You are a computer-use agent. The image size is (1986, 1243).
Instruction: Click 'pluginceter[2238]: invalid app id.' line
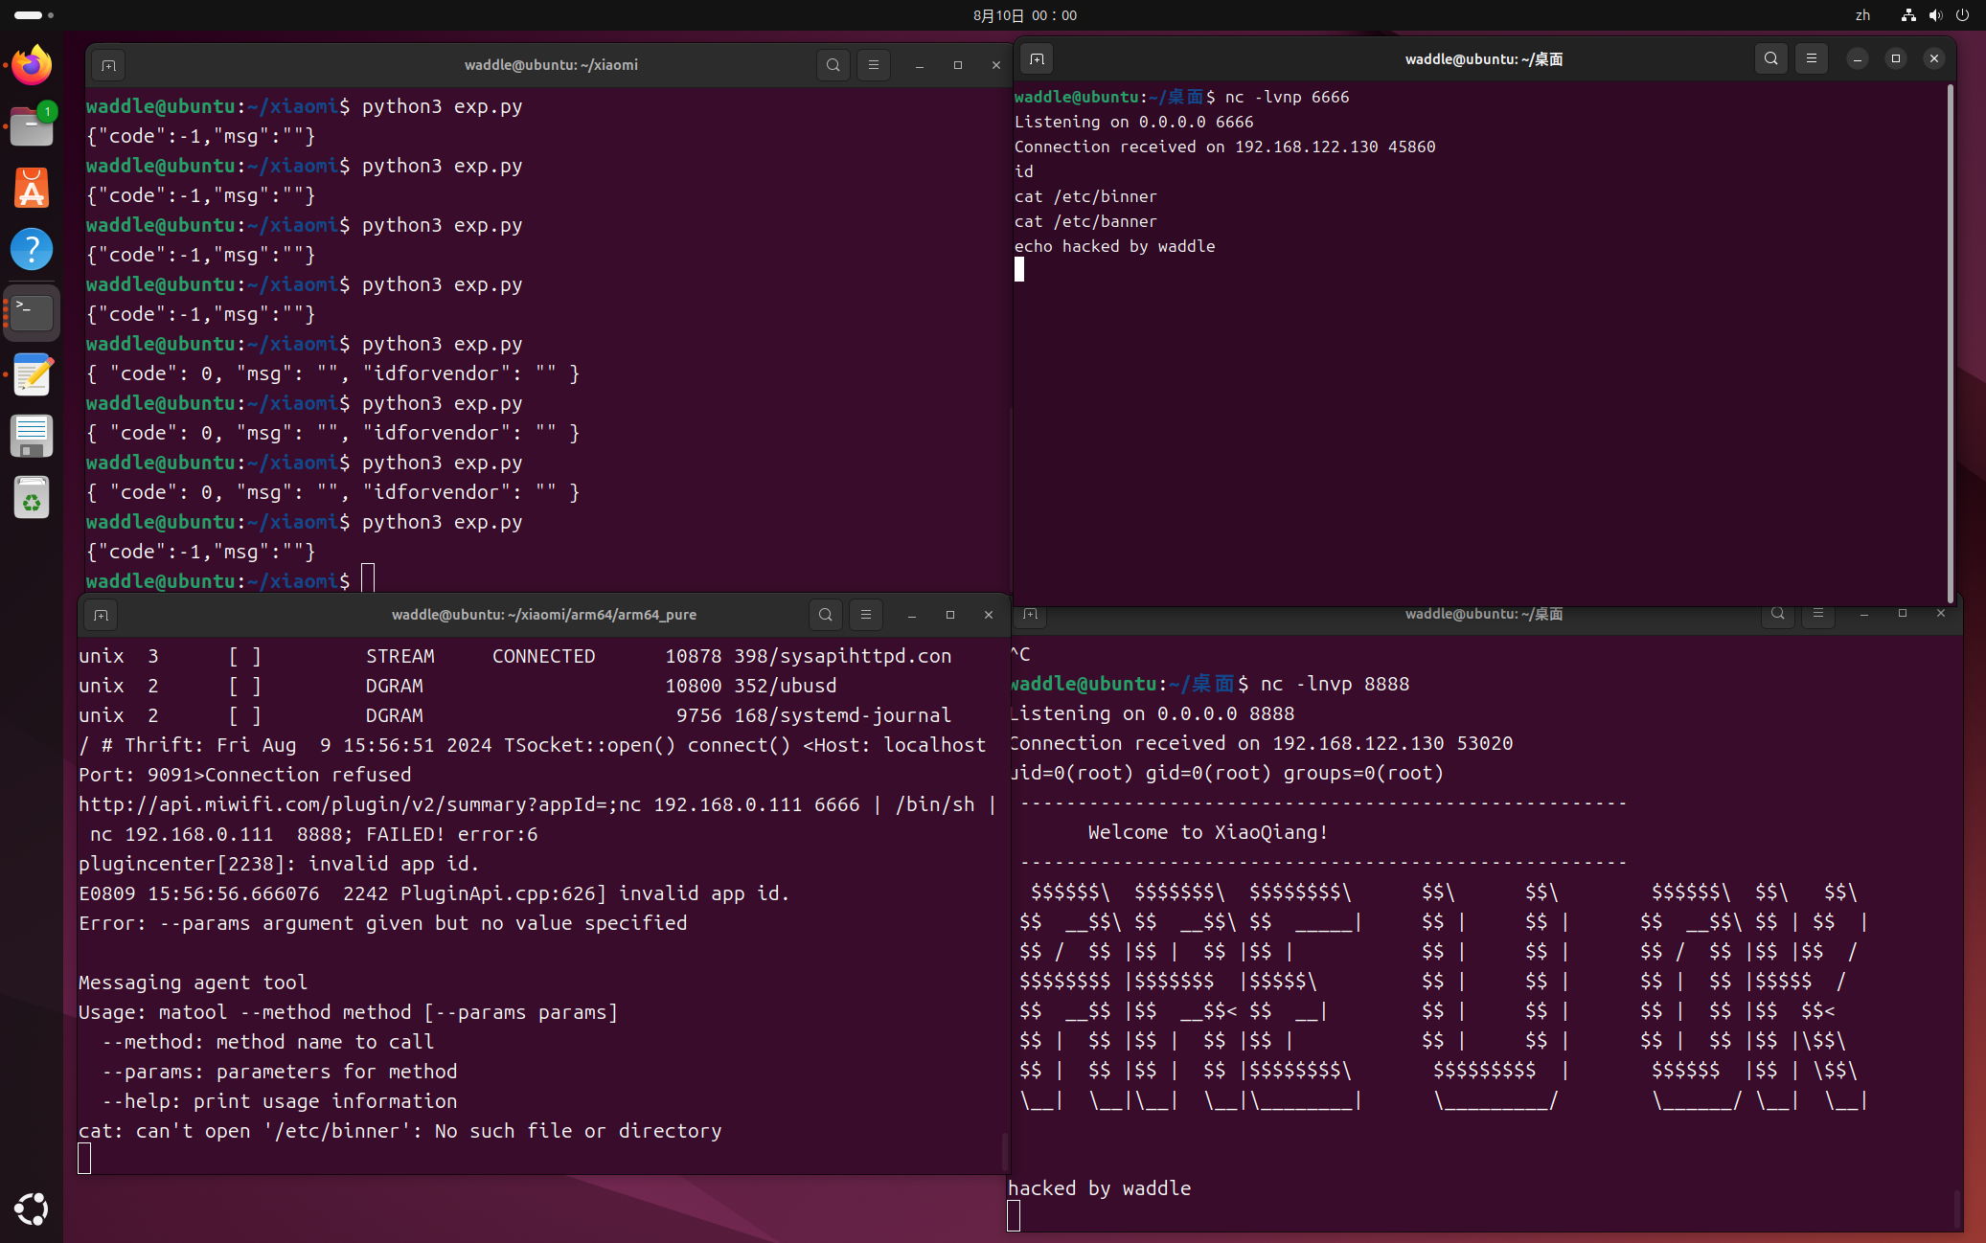click(279, 864)
